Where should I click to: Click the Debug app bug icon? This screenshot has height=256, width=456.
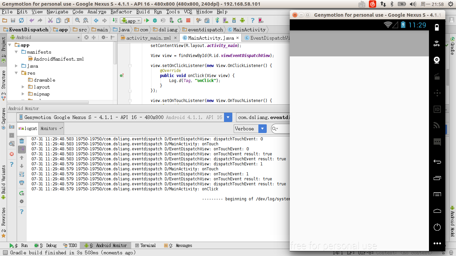coord(155,21)
